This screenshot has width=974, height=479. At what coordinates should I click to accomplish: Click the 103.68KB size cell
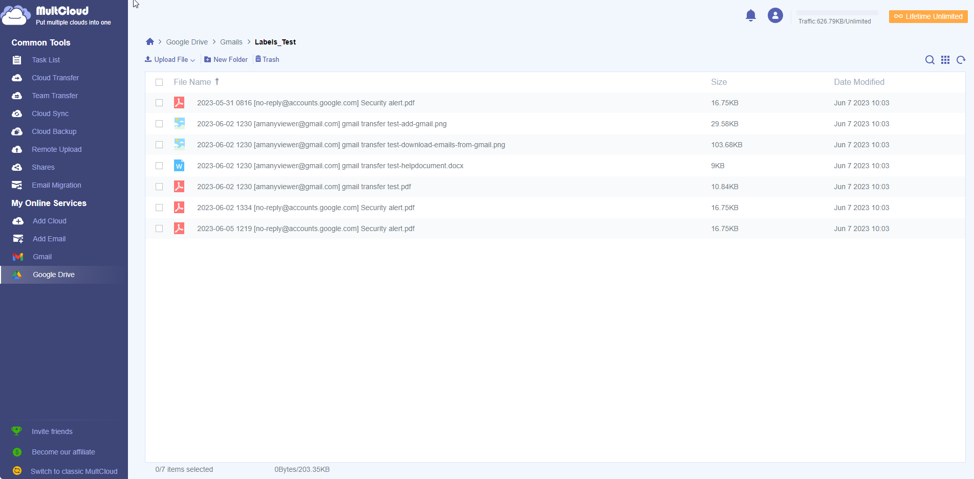(x=726, y=145)
